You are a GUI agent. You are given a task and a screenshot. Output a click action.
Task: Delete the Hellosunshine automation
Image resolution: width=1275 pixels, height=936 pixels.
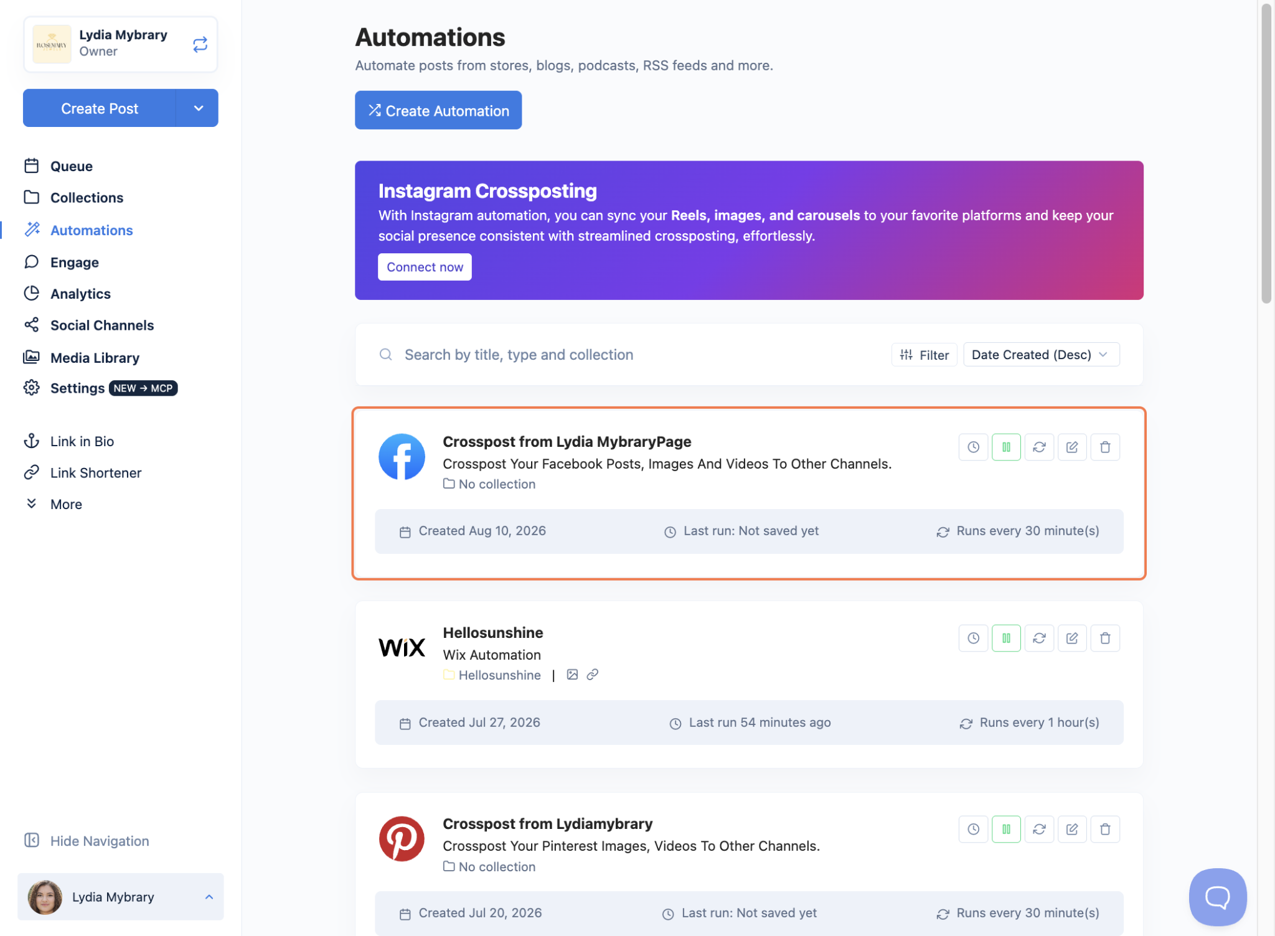point(1105,638)
